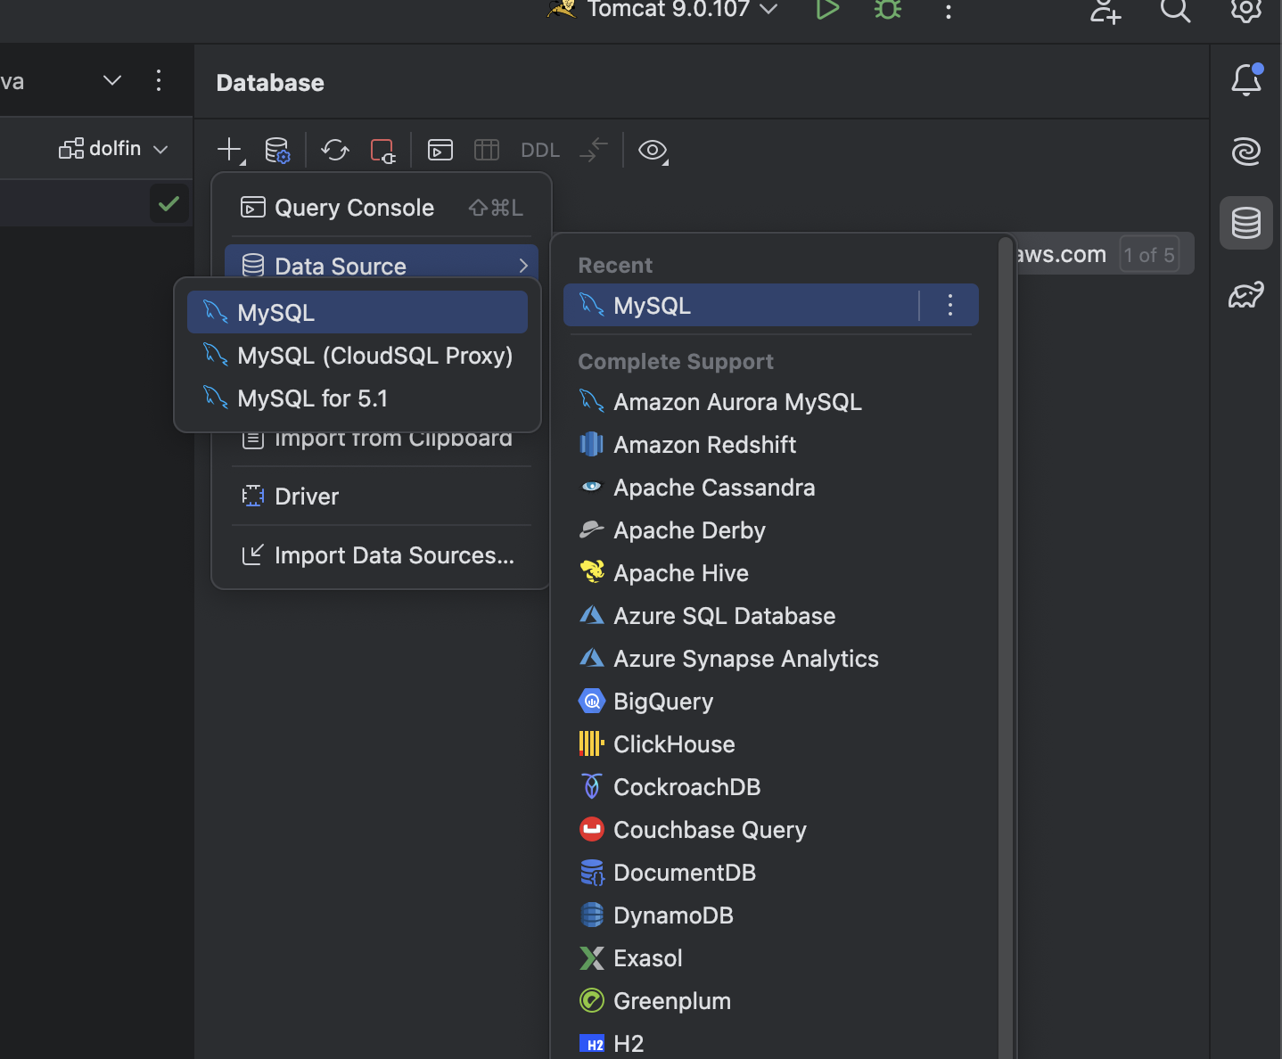
Task: Open the AI Assistant spiral icon
Action: pyautogui.click(x=1246, y=152)
